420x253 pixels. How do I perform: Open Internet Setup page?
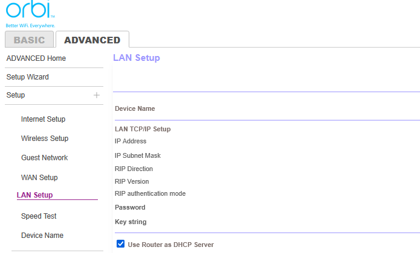point(43,119)
